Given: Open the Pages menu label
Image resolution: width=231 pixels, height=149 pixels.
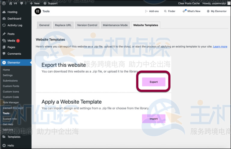Looking at the screenshot, I should pyautogui.click(x=11, y=47).
